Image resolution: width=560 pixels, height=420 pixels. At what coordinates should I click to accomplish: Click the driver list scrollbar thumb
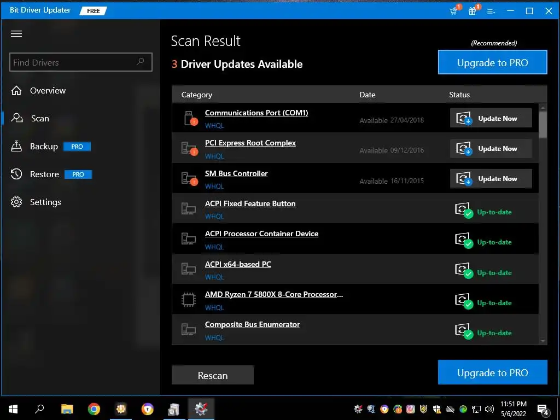[543, 124]
